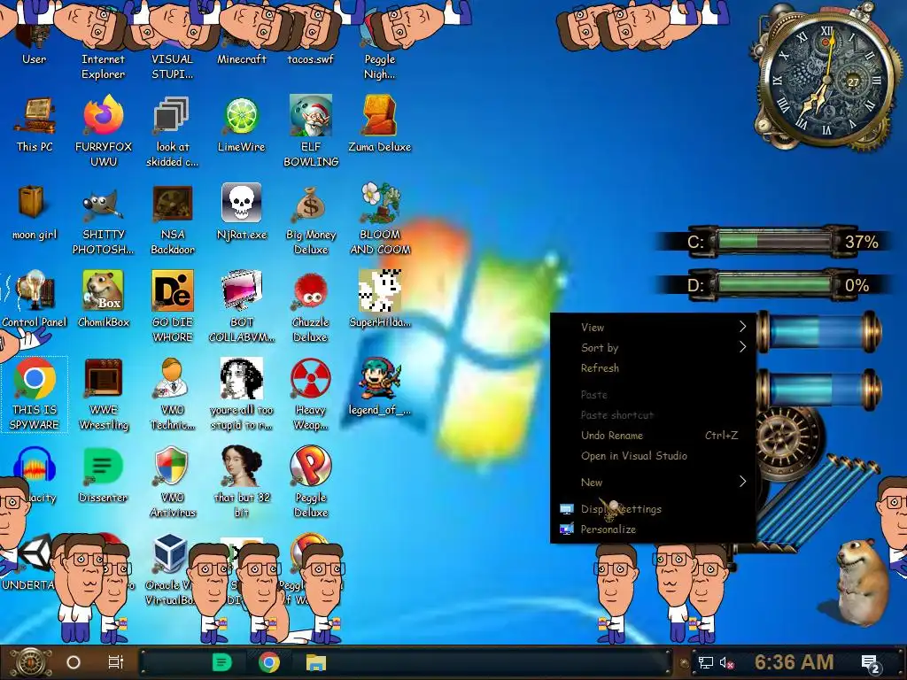907x680 pixels.
Task: Click the 6:36 AM taskbar clock
Action: (795, 662)
